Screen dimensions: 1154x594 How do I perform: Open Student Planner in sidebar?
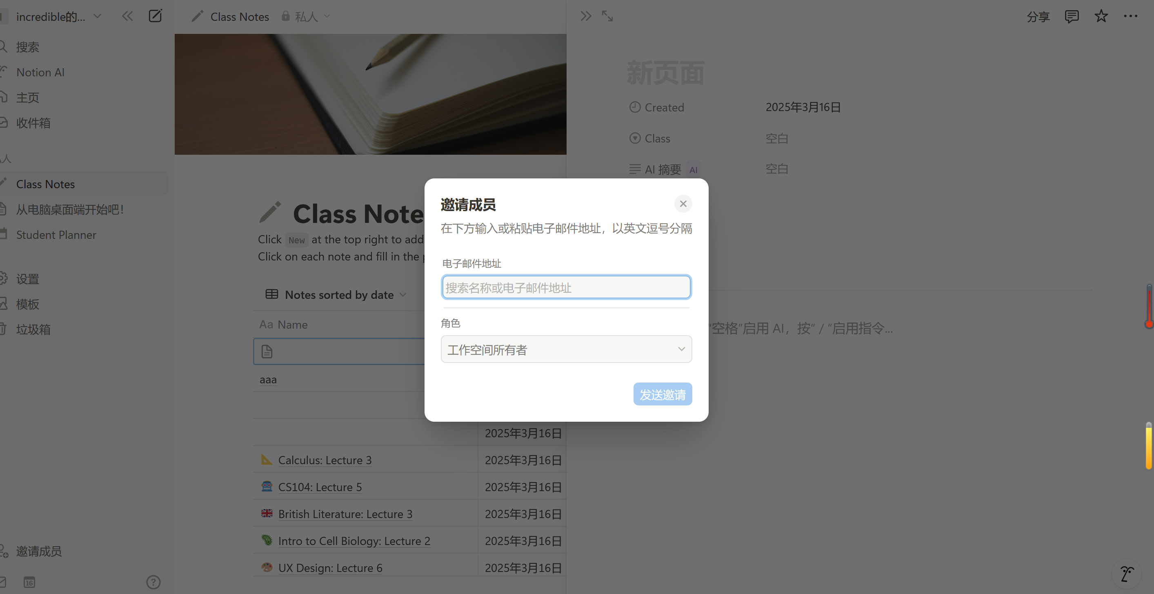coord(56,235)
